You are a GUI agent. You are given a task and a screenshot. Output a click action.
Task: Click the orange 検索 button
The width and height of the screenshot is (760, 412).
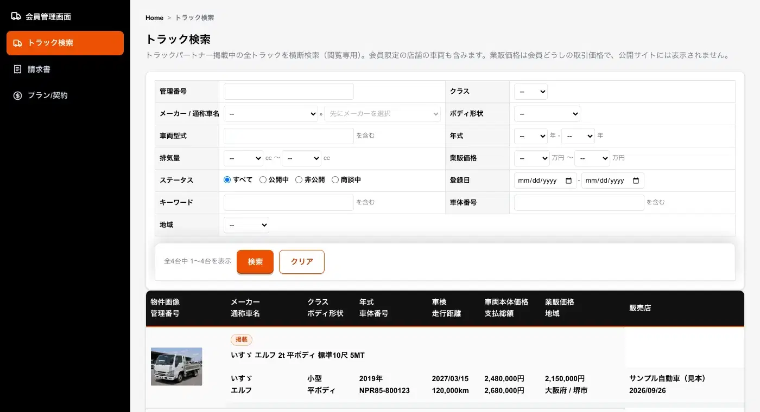[255, 262]
